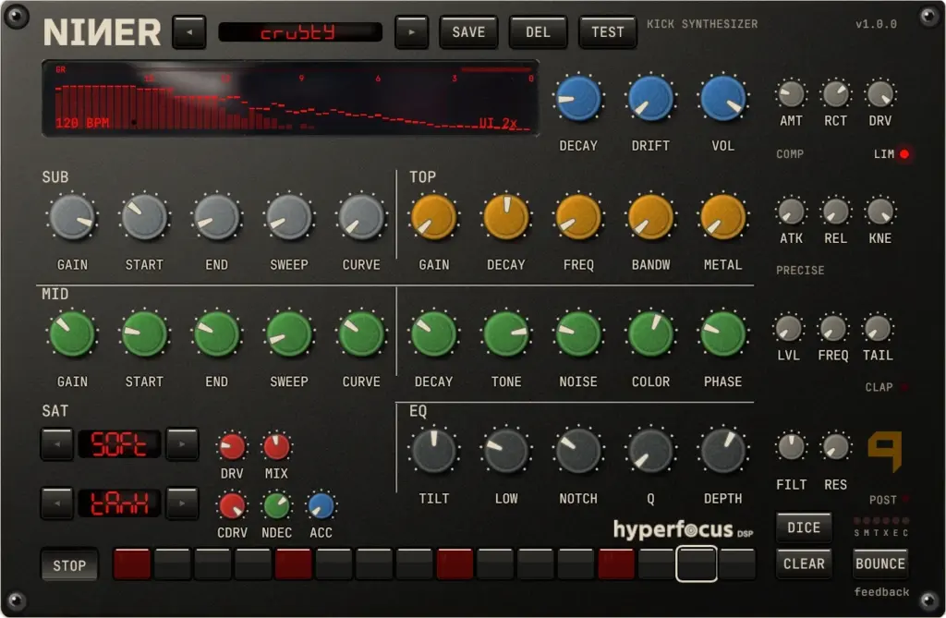Click the green NOISE knob
Screen dimensions: 946x618
point(578,333)
